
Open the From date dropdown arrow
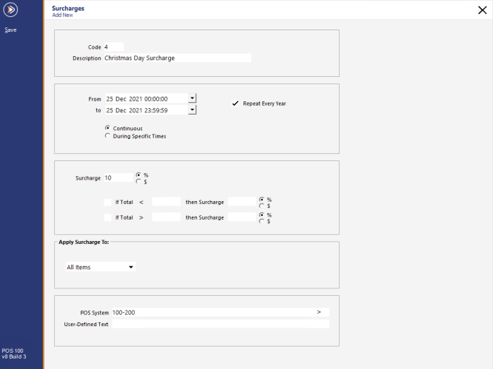click(192, 98)
